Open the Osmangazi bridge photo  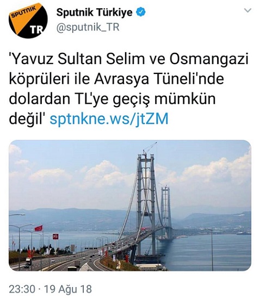point(130,206)
